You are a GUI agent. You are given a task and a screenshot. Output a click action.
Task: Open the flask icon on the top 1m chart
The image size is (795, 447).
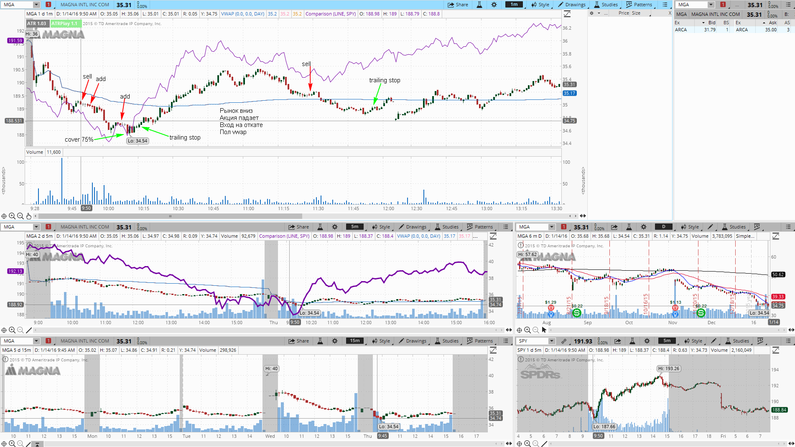[479, 5]
